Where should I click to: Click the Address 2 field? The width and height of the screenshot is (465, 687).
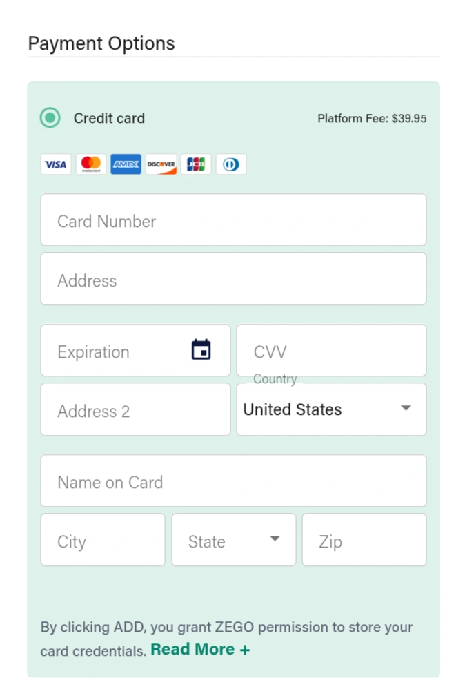tap(135, 410)
